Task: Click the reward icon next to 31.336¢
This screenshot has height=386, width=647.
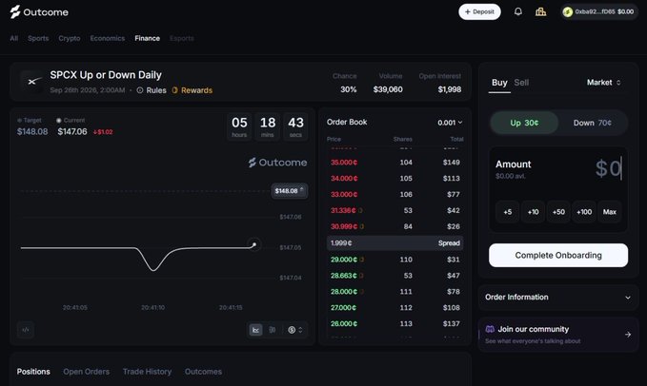Action: (360, 210)
